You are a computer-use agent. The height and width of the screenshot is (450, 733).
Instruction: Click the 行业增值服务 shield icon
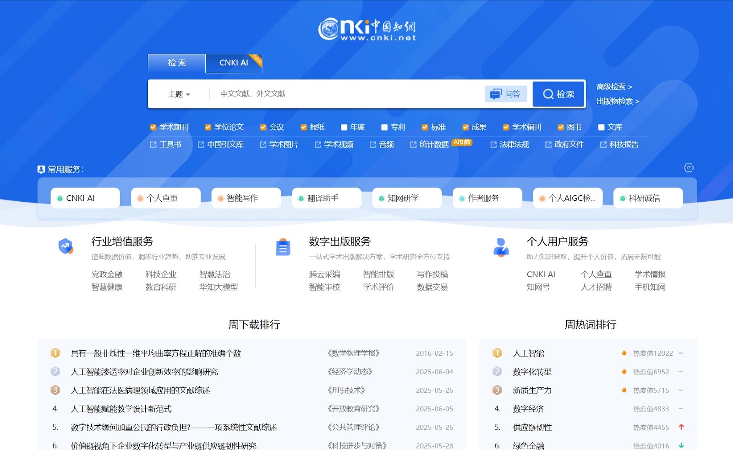66,246
